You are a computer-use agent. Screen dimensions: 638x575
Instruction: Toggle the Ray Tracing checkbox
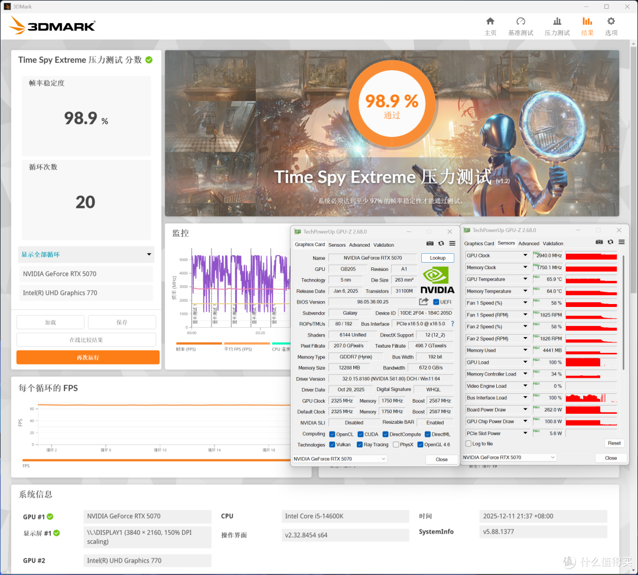point(360,445)
